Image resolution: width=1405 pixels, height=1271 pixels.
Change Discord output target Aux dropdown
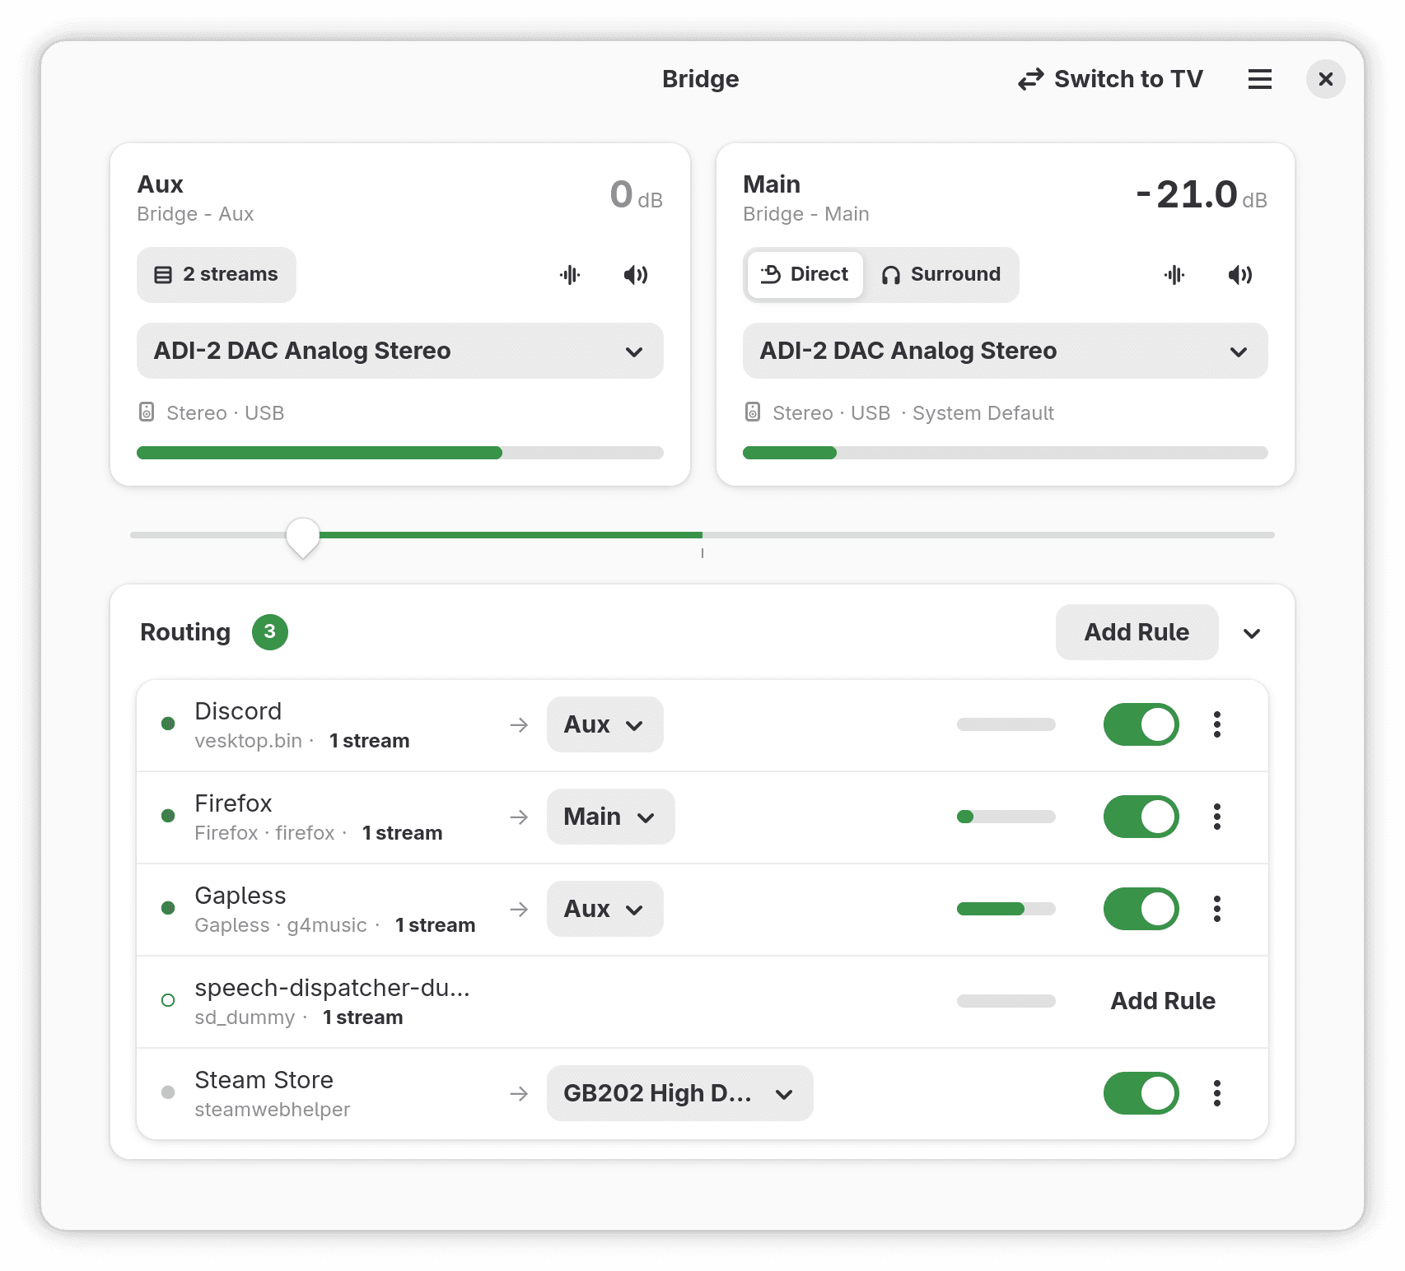pyautogui.click(x=605, y=724)
